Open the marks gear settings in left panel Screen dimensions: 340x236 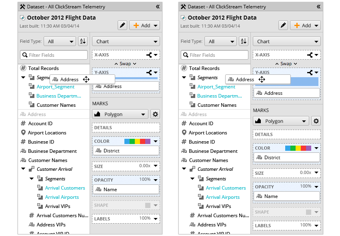click(155, 114)
